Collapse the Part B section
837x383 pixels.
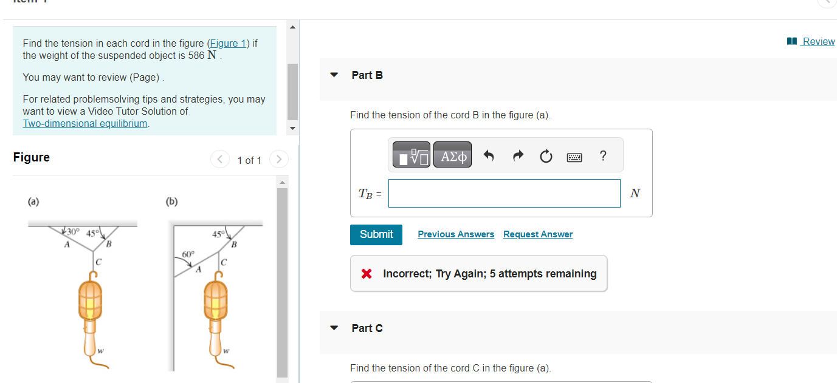coord(334,74)
